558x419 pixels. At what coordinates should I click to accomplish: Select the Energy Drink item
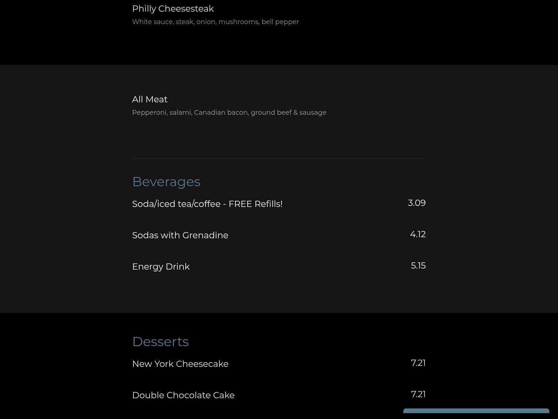(x=160, y=267)
